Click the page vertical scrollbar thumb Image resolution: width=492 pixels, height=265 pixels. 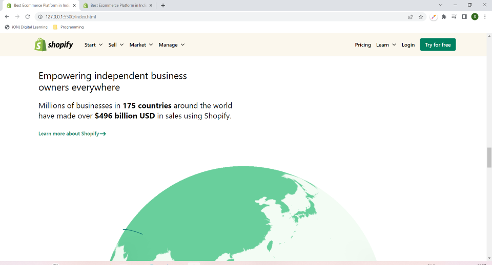pyautogui.click(x=489, y=158)
